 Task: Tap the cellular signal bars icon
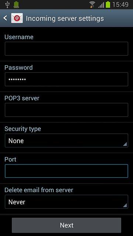coord(101,5)
